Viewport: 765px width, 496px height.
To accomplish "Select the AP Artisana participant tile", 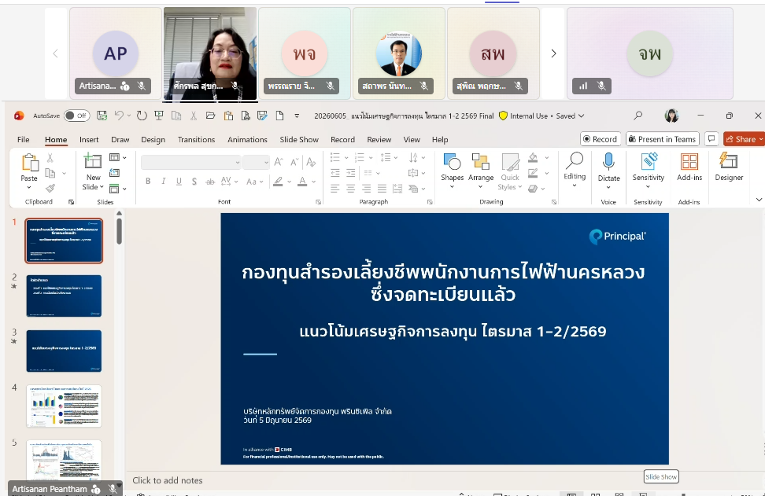I will click(x=115, y=53).
